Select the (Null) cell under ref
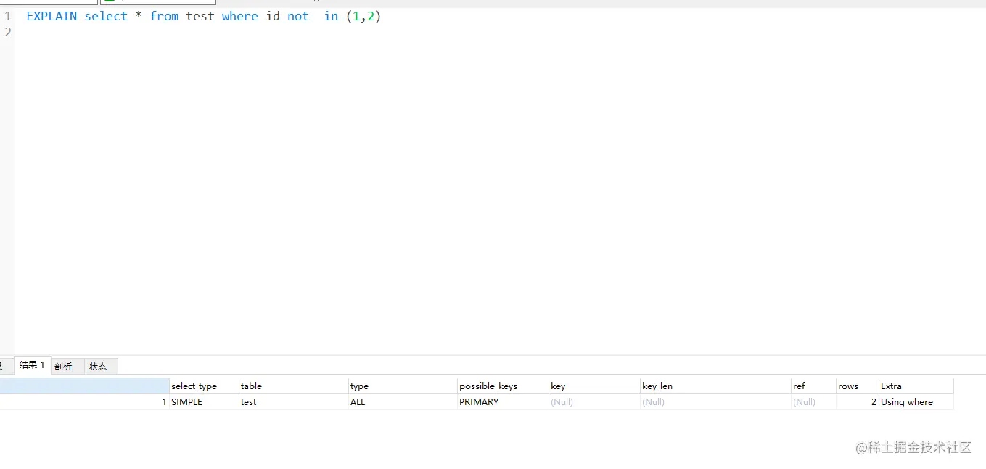The image size is (986, 469). 813,402
